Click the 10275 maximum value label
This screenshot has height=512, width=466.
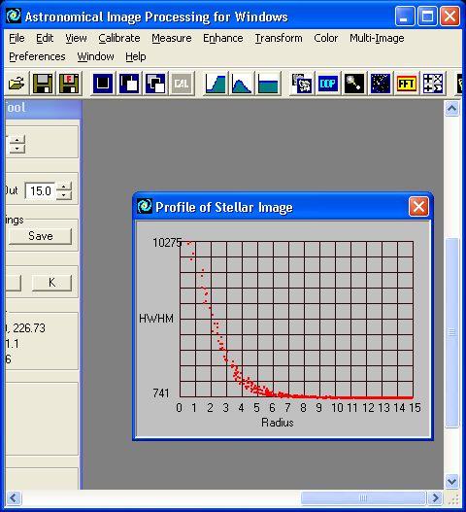pyautogui.click(x=167, y=243)
